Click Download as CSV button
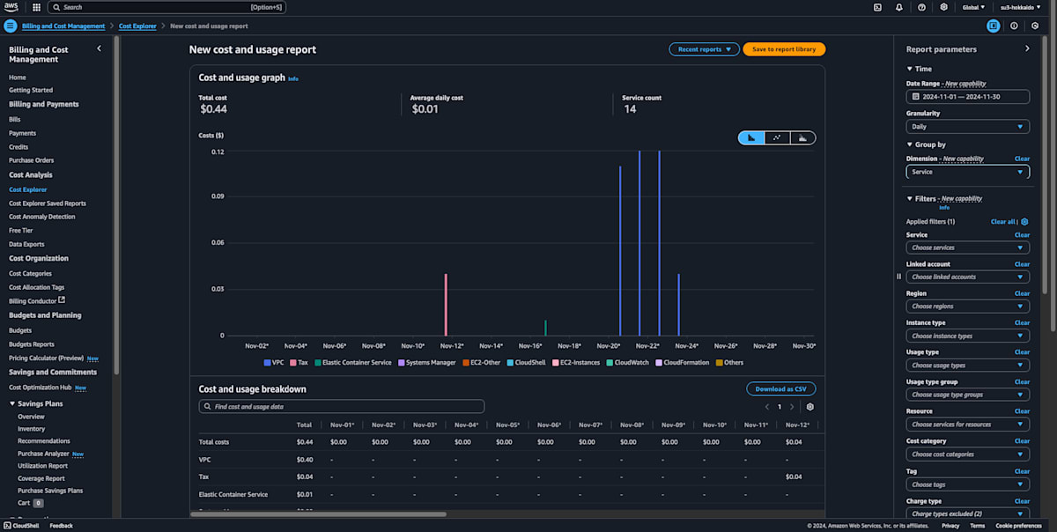 click(x=781, y=388)
